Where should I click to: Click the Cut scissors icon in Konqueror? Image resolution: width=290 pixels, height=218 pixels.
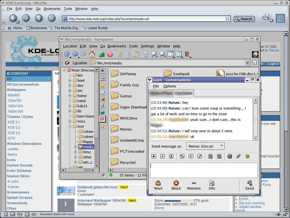click(120, 54)
